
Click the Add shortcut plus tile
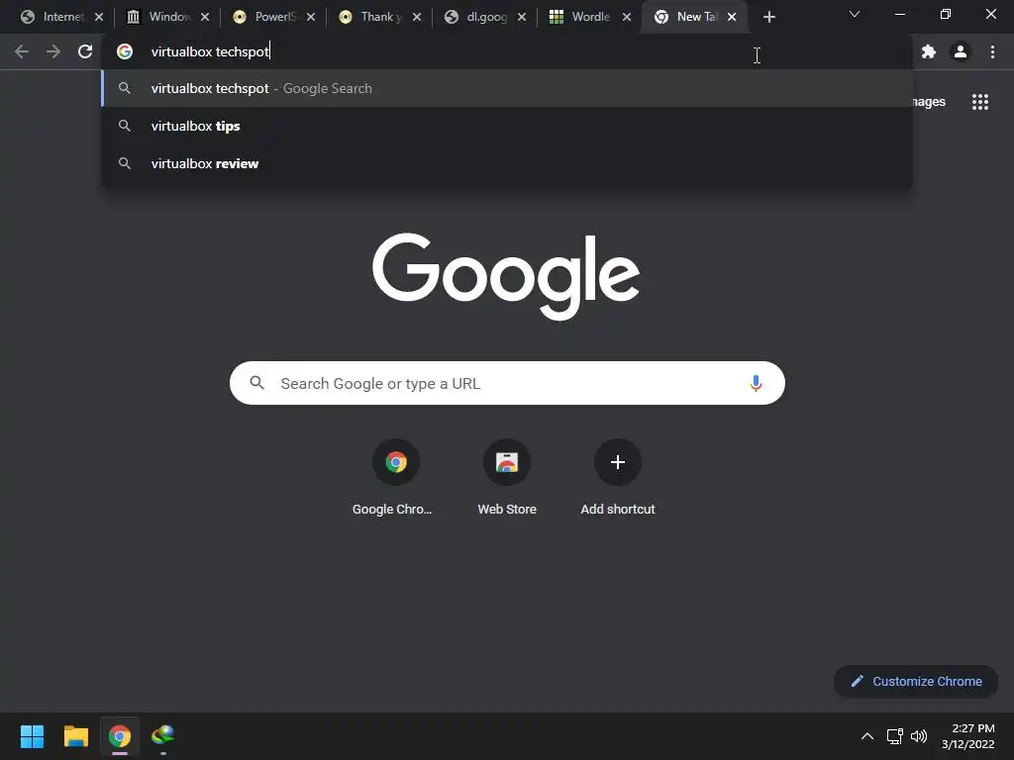coord(618,478)
